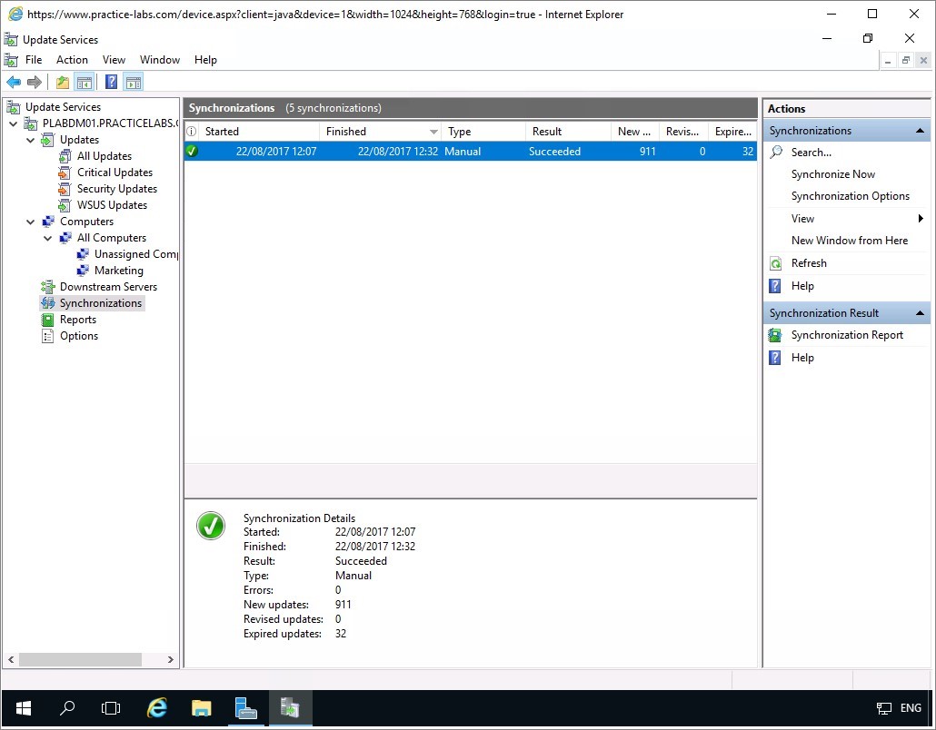Collapse the Synchronizations actions section
This screenshot has width=936, height=730.
(x=920, y=131)
